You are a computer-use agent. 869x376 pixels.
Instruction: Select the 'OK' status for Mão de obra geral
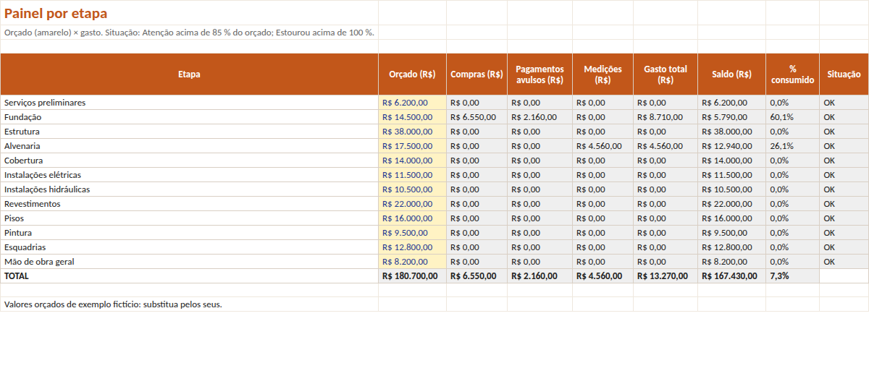tap(844, 262)
